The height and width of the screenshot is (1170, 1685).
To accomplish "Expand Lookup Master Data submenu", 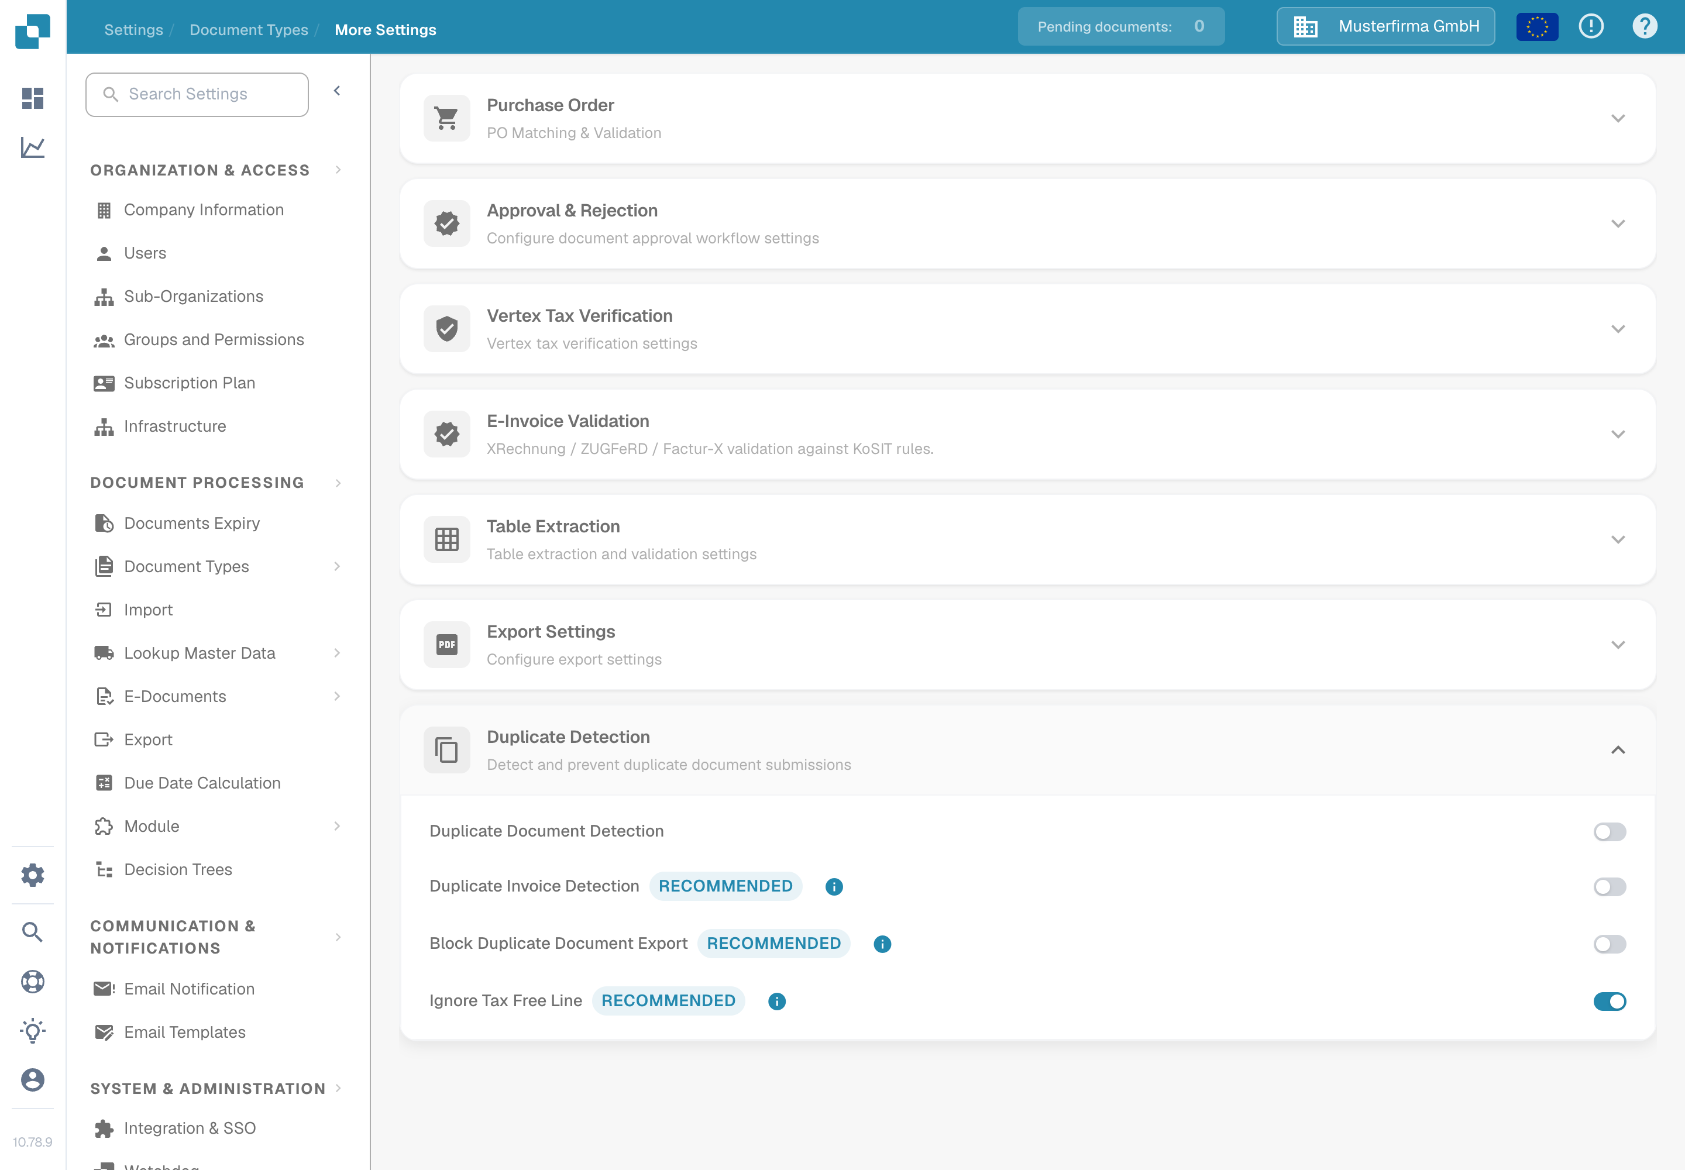I will [338, 652].
